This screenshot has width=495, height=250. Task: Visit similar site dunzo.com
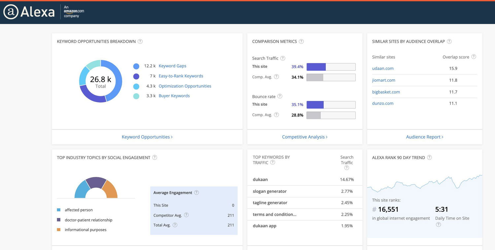coord(383,103)
